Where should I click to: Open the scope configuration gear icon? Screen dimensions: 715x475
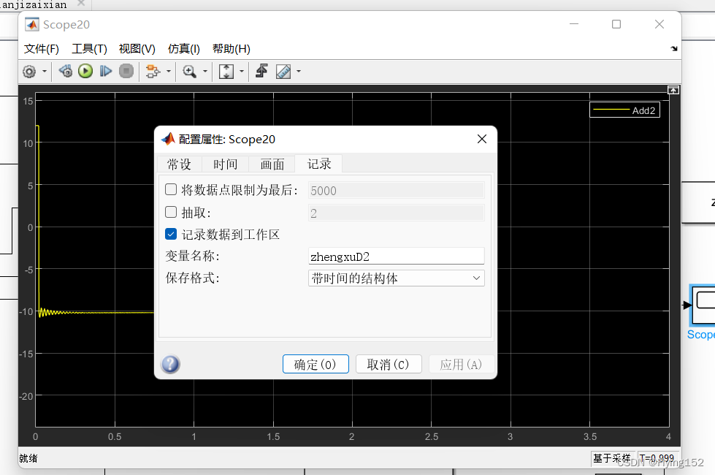tap(29, 71)
